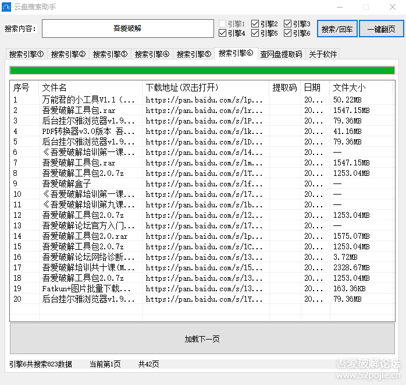Open the 搜索引擎④ tab
The image size is (406, 385).
[152, 54]
